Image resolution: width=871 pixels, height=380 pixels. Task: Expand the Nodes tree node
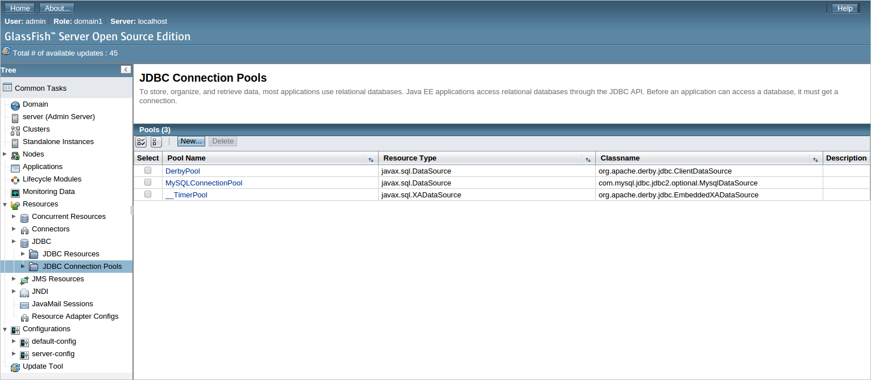(x=5, y=154)
